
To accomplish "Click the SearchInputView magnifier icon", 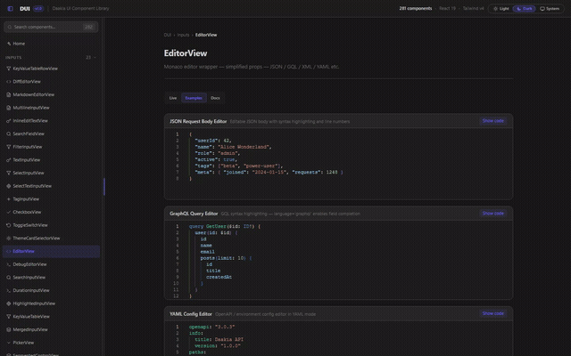I will [9, 278].
